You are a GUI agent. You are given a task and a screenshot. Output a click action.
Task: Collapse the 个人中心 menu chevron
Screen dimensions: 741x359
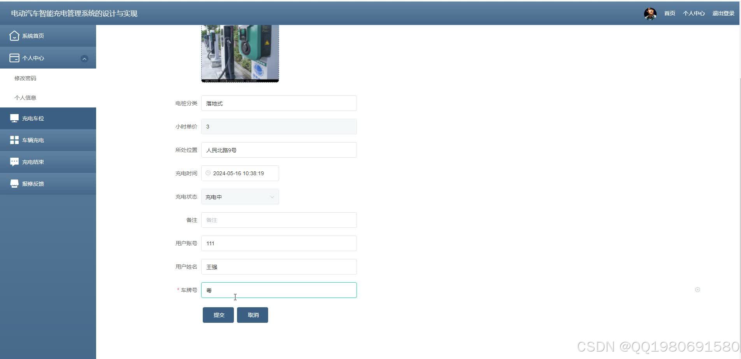pos(84,59)
